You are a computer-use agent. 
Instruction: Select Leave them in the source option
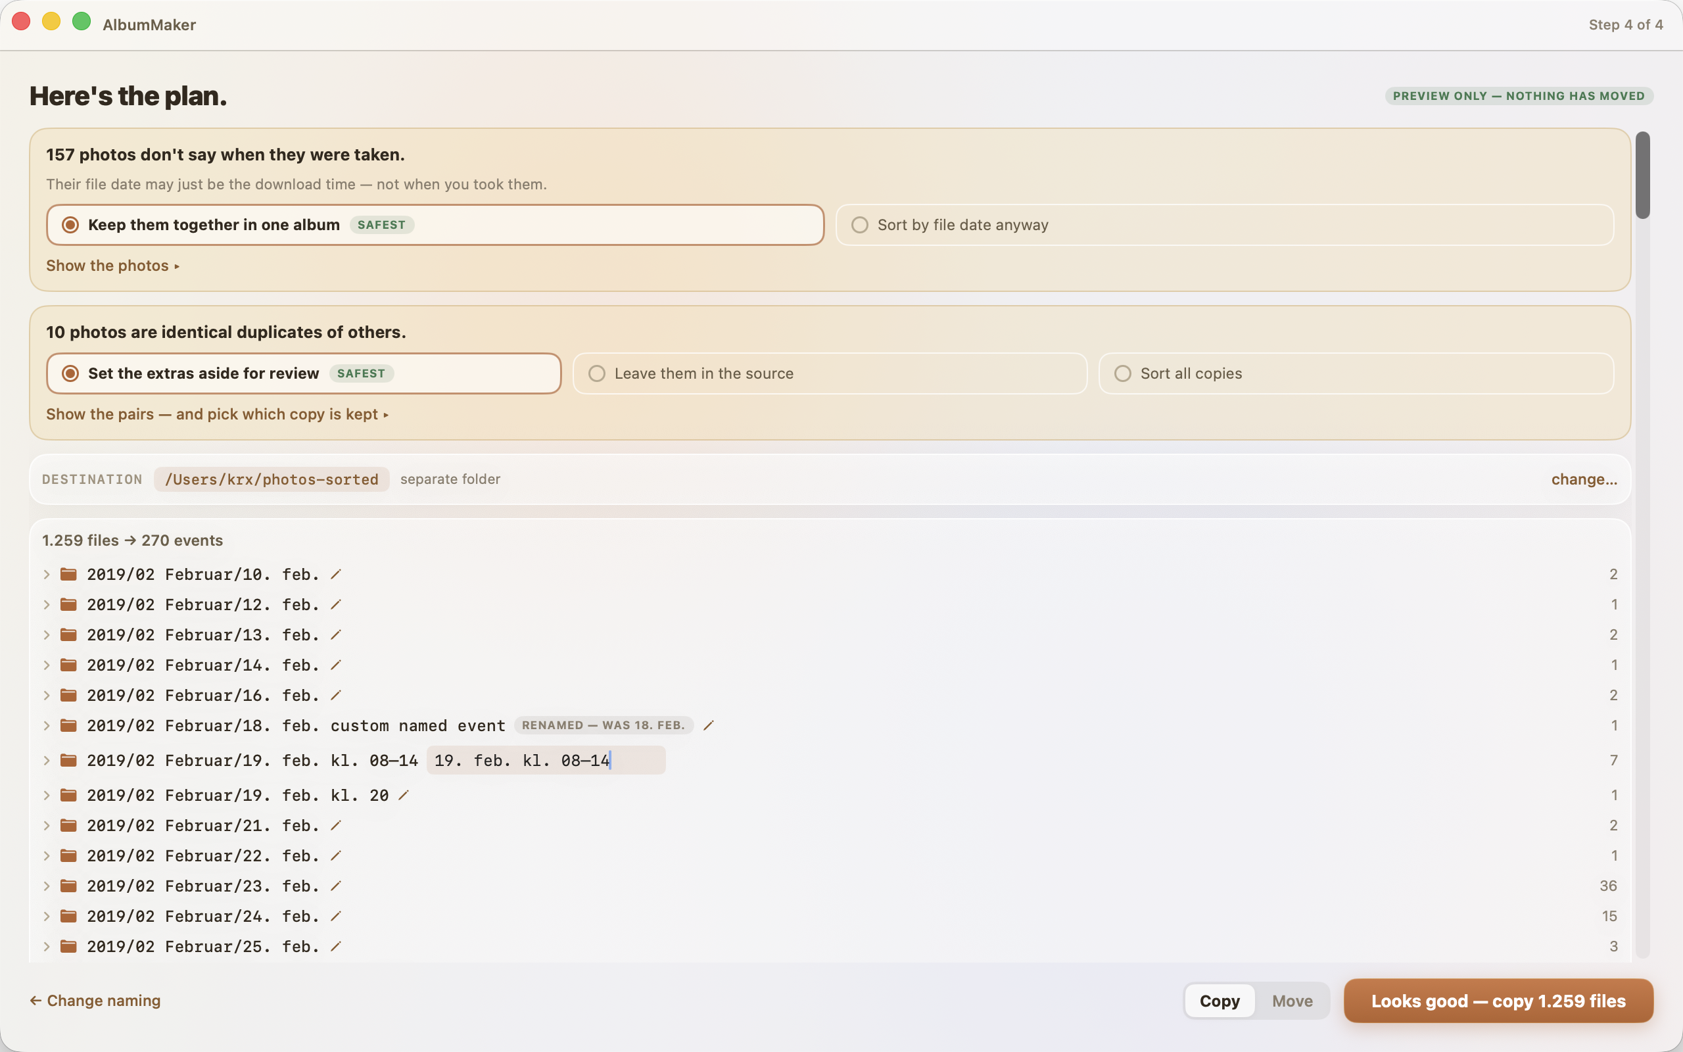(830, 373)
